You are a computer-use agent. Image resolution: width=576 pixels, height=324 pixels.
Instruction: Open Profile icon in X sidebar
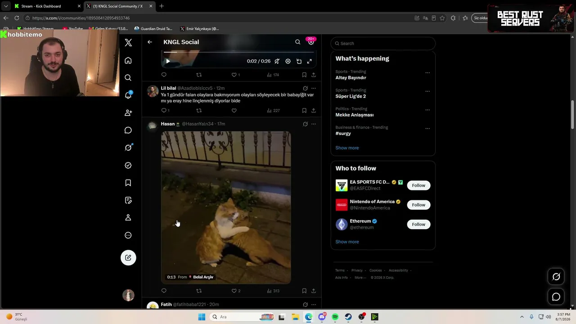tap(128, 218)
